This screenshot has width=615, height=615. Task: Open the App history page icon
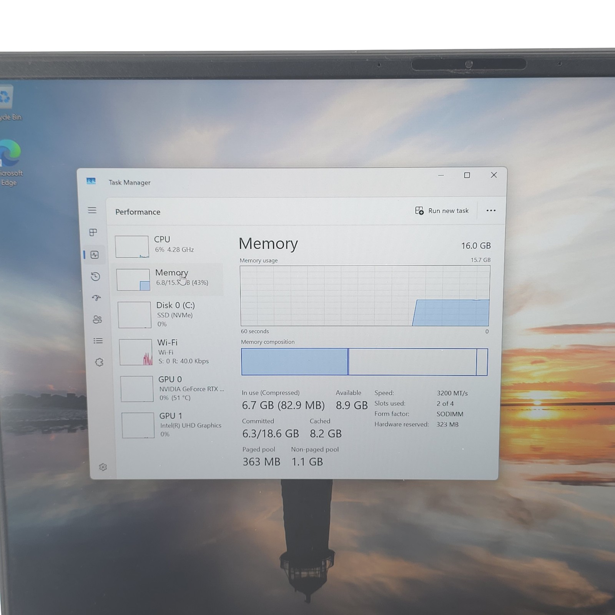pos(96,276)
